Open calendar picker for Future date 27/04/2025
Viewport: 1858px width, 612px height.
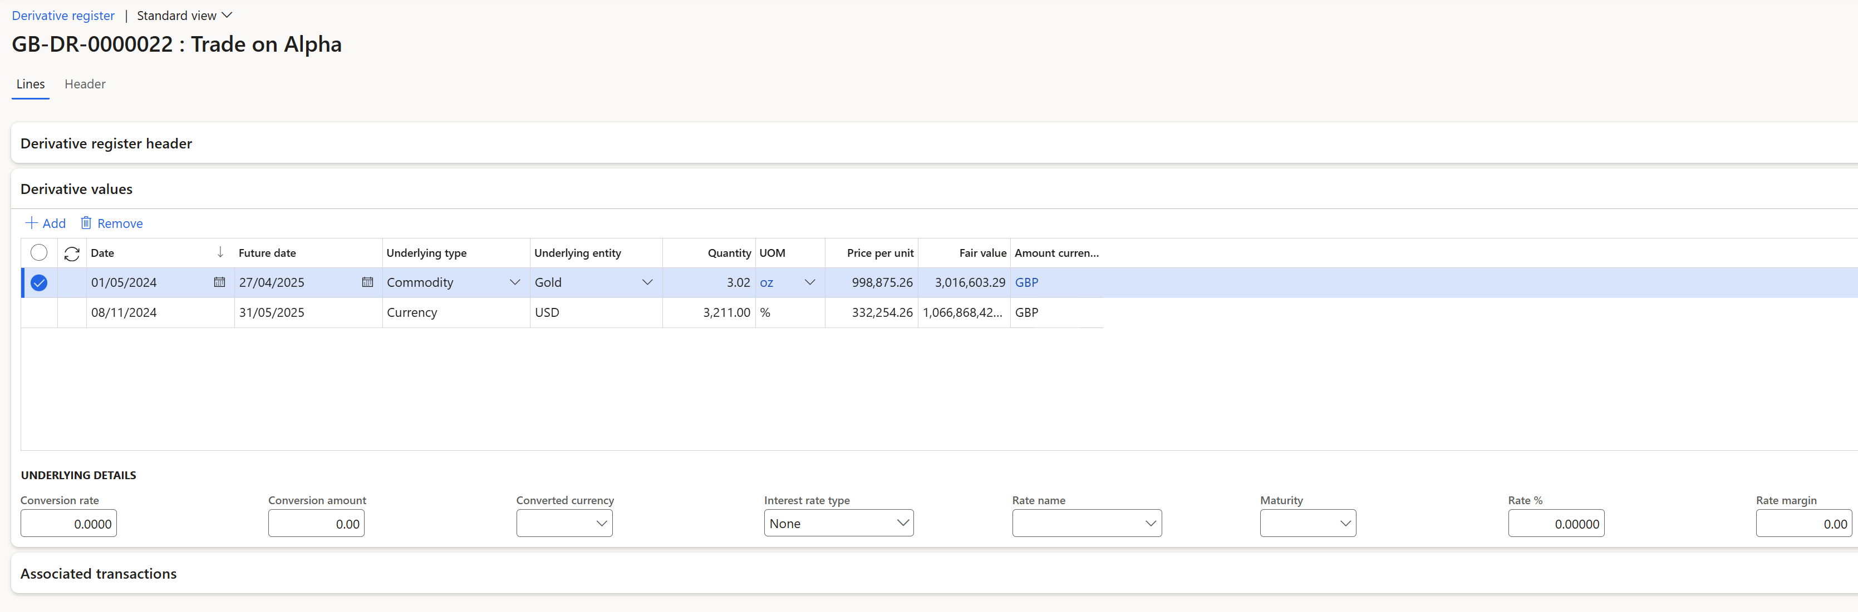pos(367,282)
